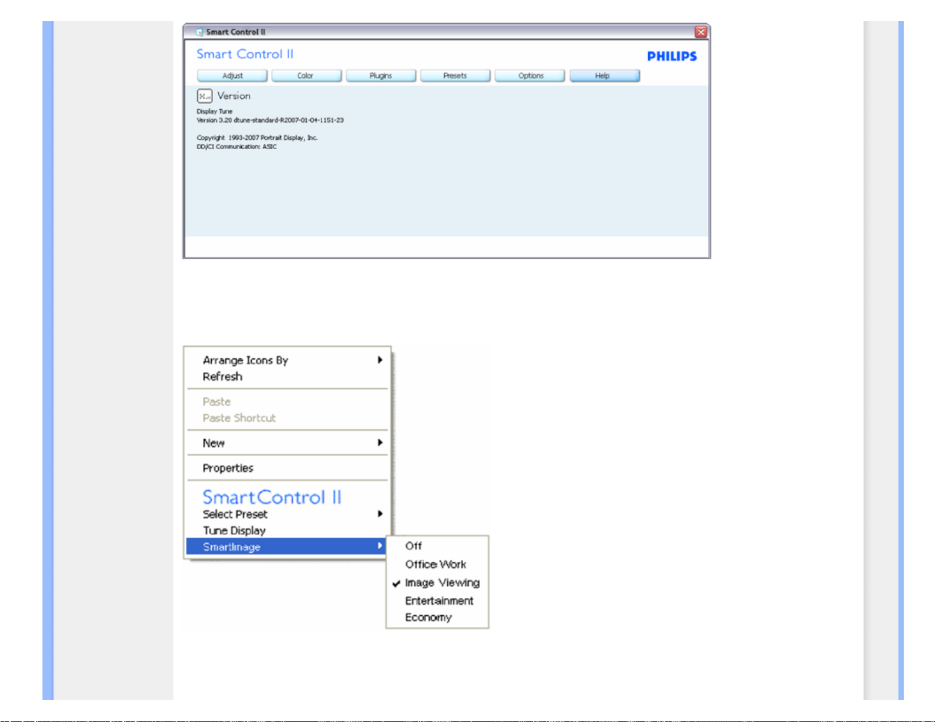Choose Tune Display from the menu
The height and width of the screenshot is (722, 935).
[x=287, y=530]
